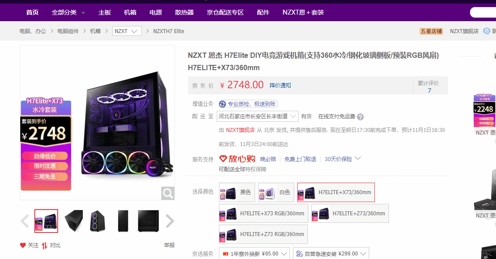Click the 降价通知 price alert link
This screenshot has width=496, height=259.
pos(280,85)
